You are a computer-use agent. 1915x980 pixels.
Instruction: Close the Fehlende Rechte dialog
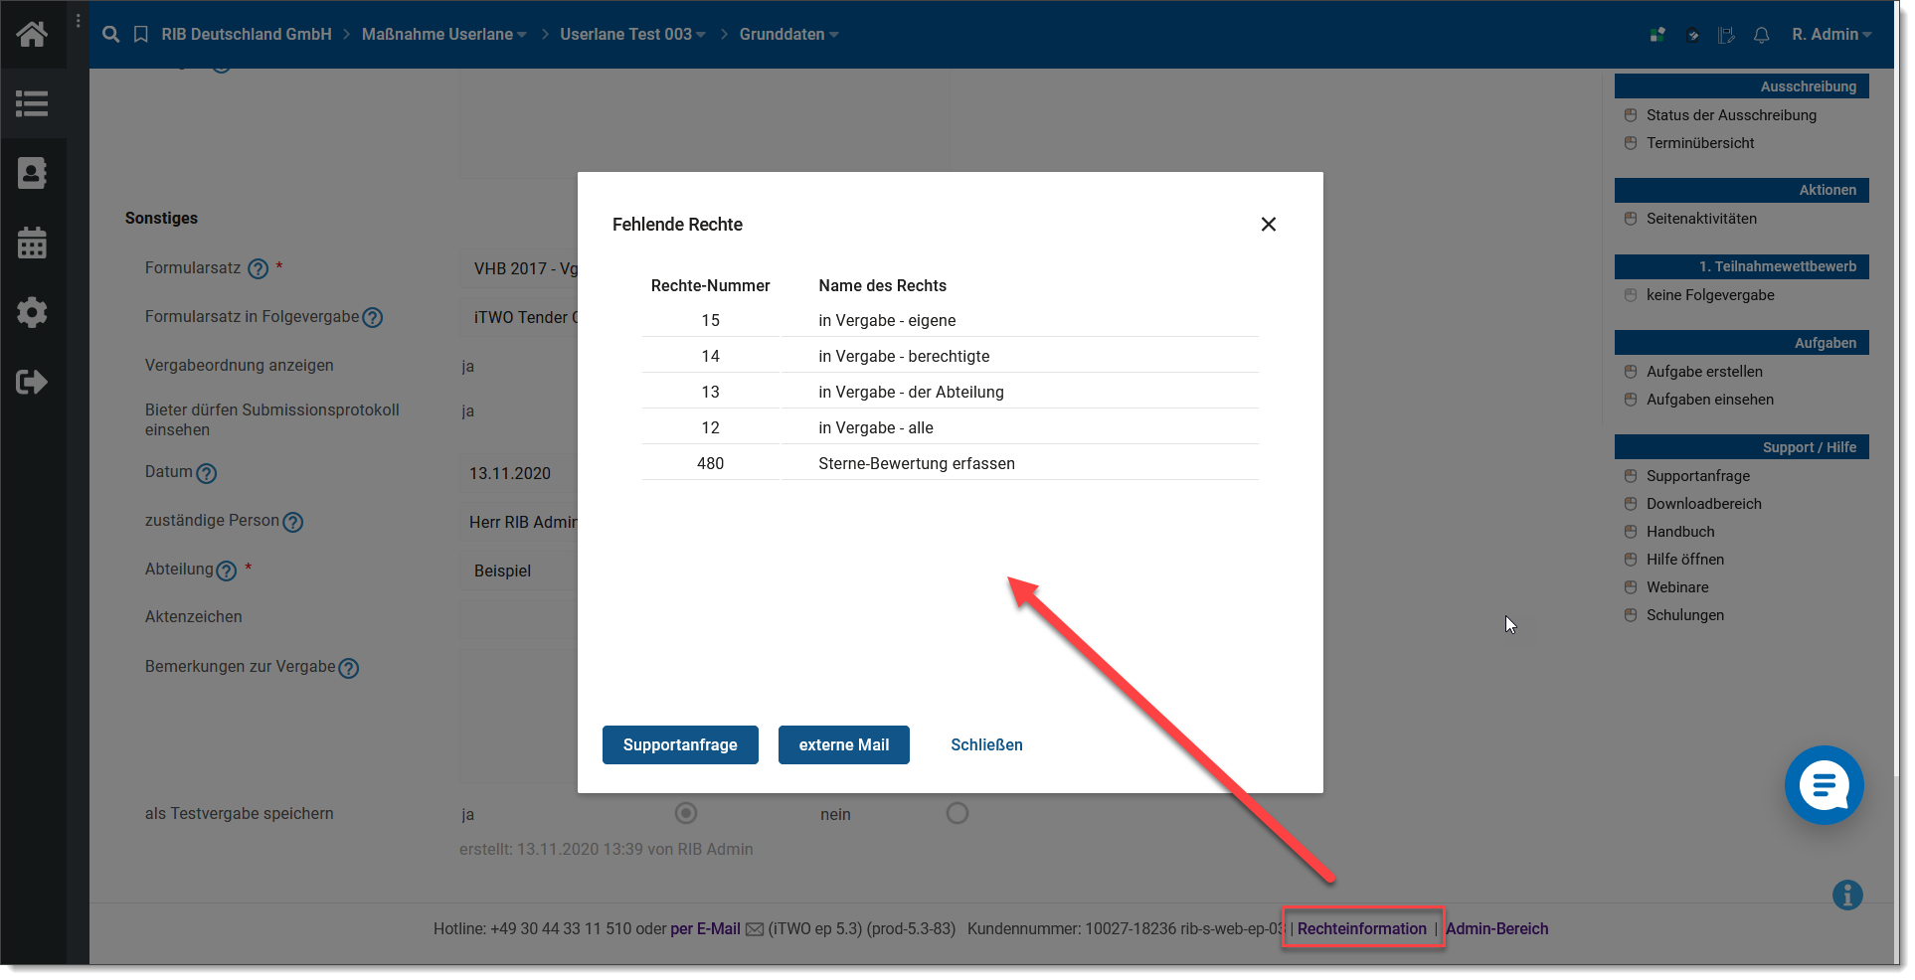[1269, 225]
